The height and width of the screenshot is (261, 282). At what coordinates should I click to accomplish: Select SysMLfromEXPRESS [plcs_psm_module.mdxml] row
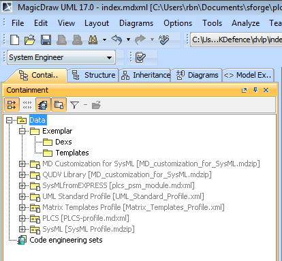tap(119, 185)
